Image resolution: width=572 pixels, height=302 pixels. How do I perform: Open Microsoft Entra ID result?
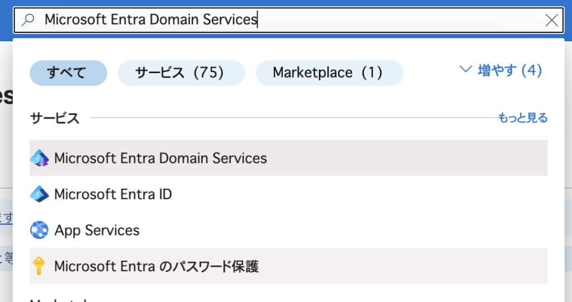[289, 194]
